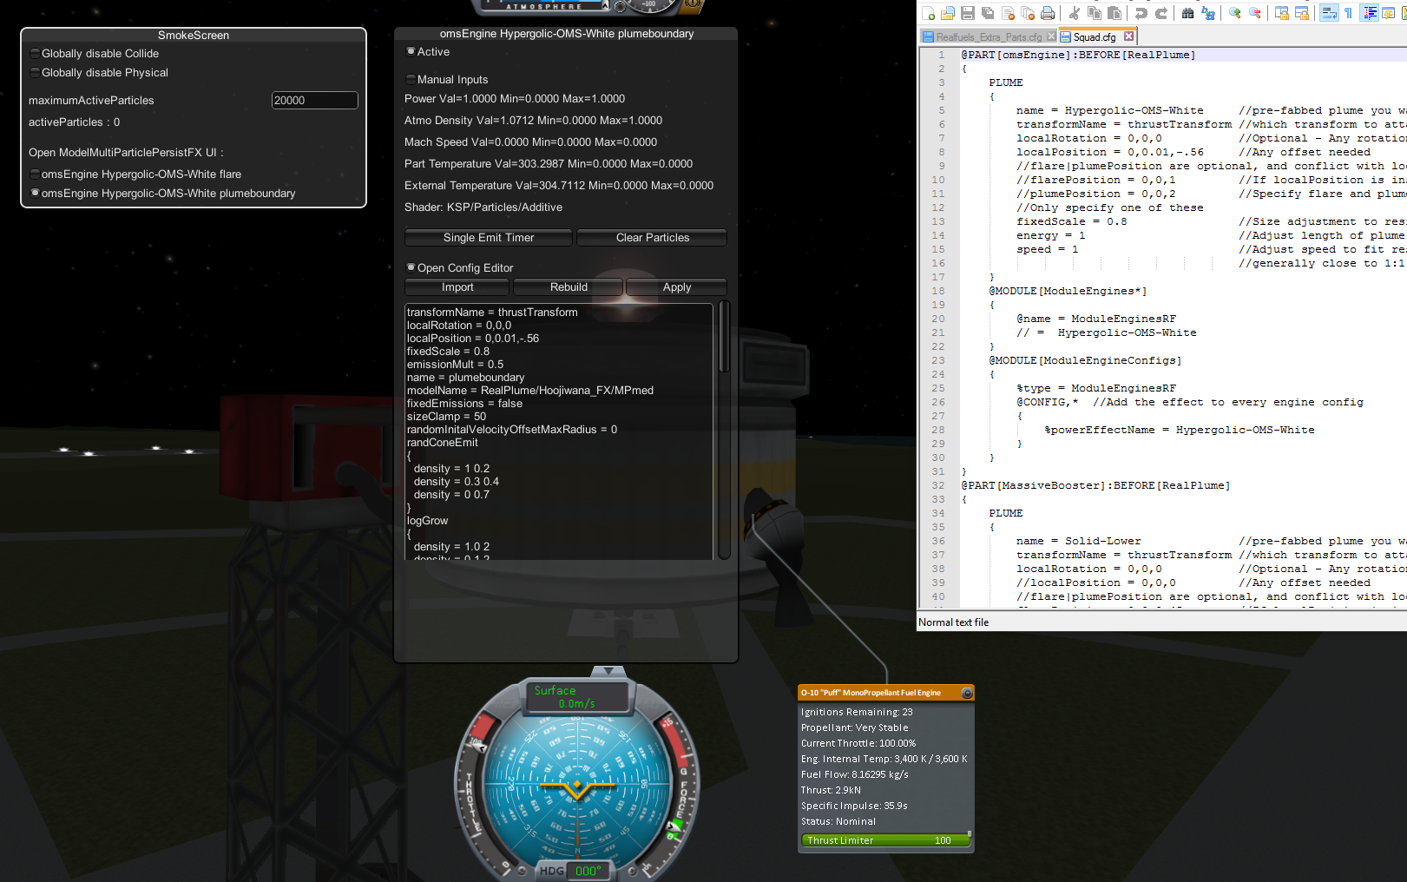Image resolution: width=1407 pixels, height=882 pixels.
Task: Click the Import button
Action: [457, 286]
